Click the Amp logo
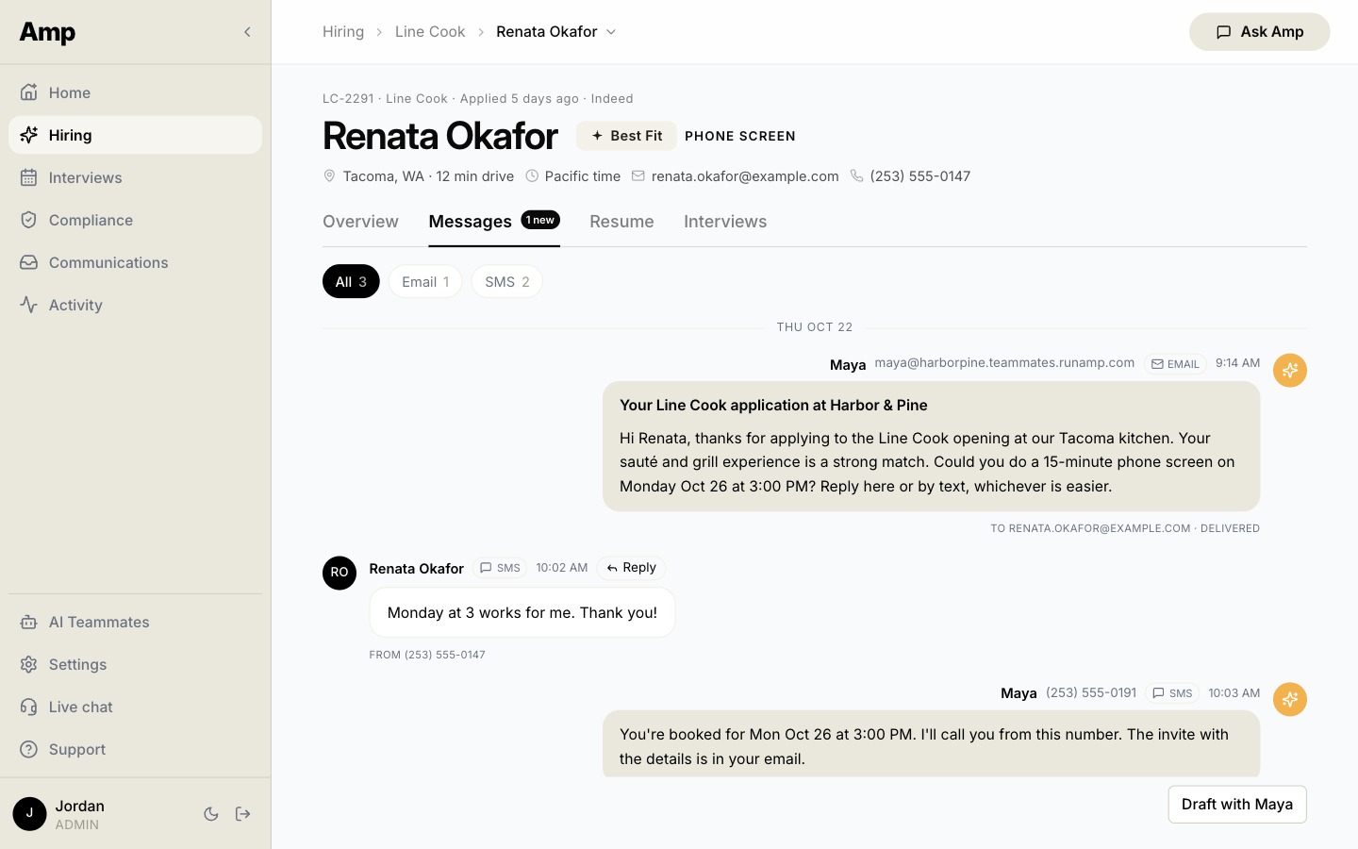 [x=47, y=32]
